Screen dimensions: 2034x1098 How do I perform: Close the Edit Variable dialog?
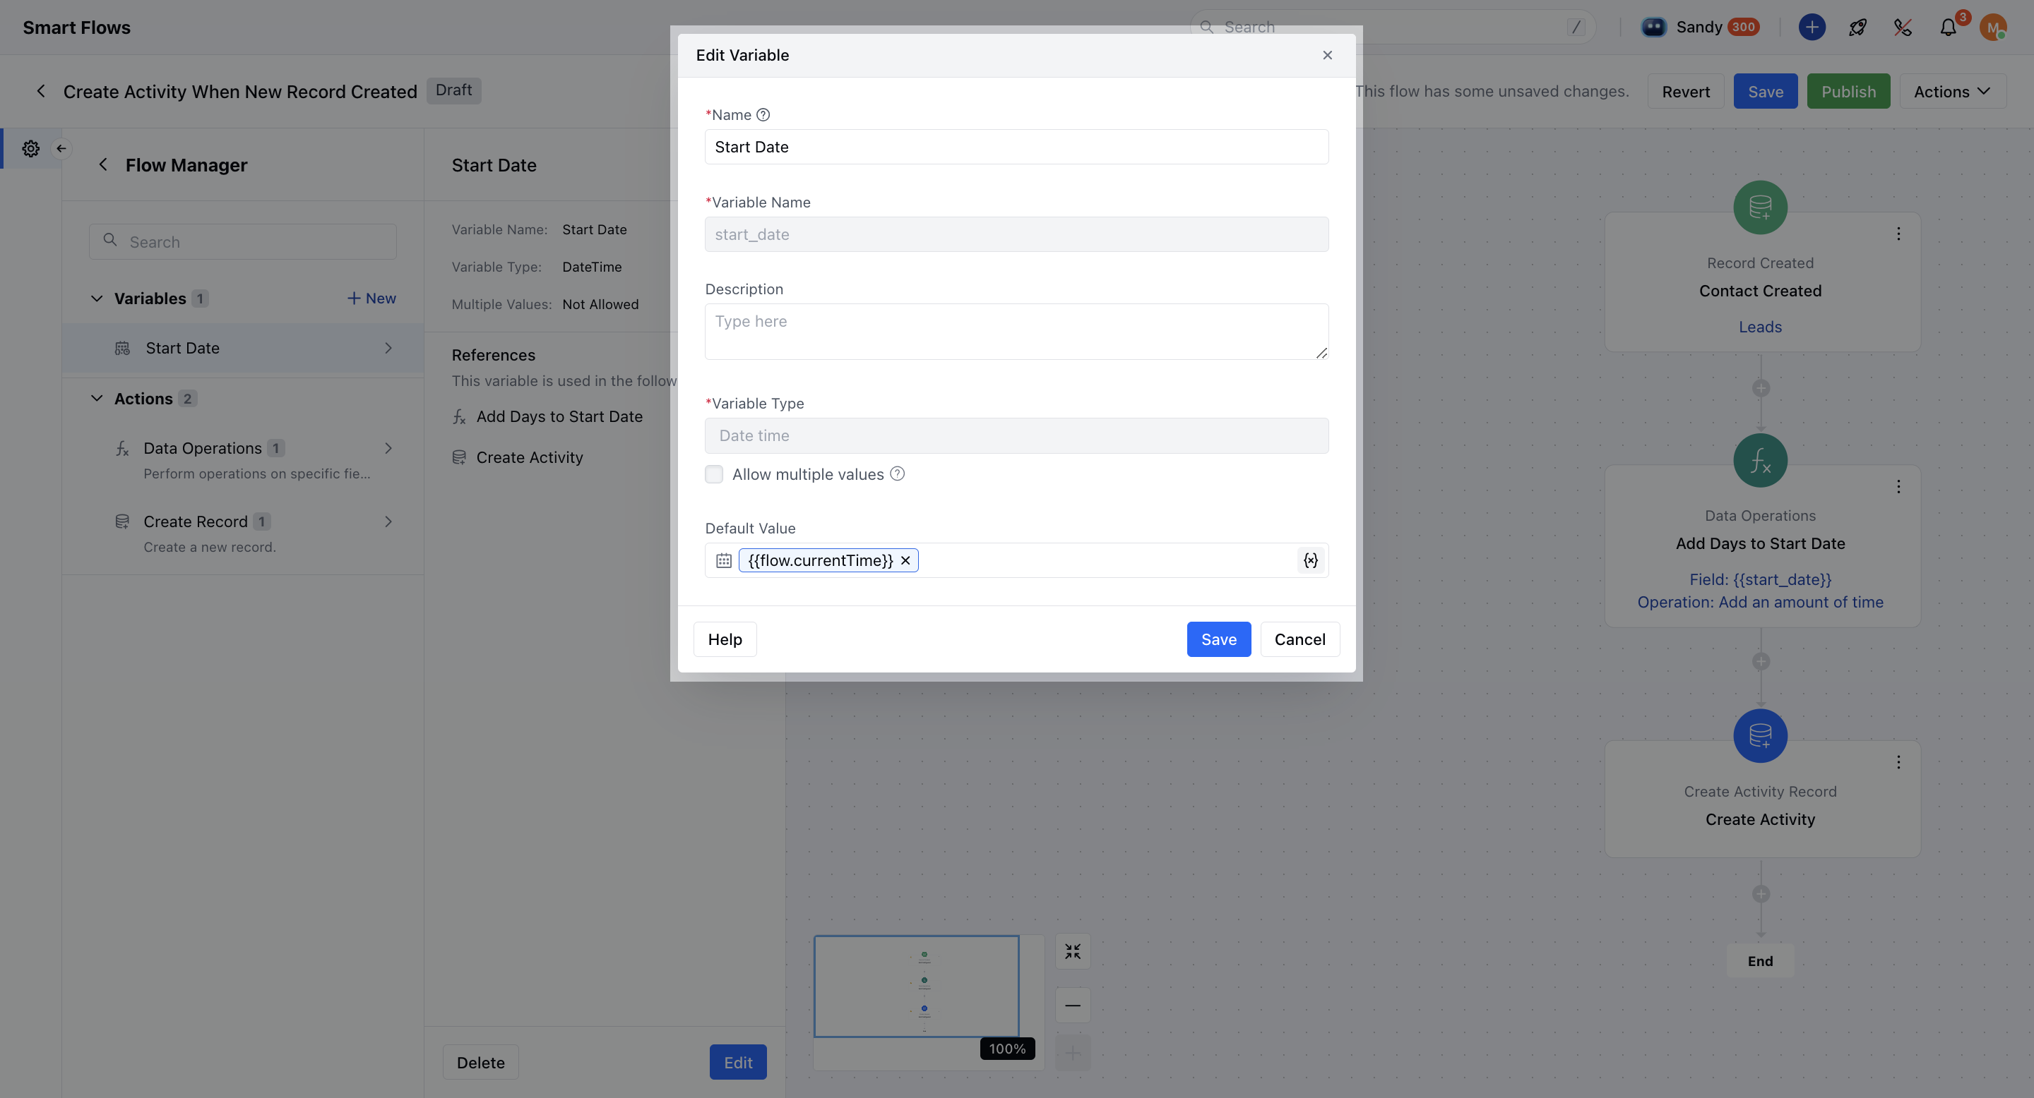click(x=1326, y=55)
